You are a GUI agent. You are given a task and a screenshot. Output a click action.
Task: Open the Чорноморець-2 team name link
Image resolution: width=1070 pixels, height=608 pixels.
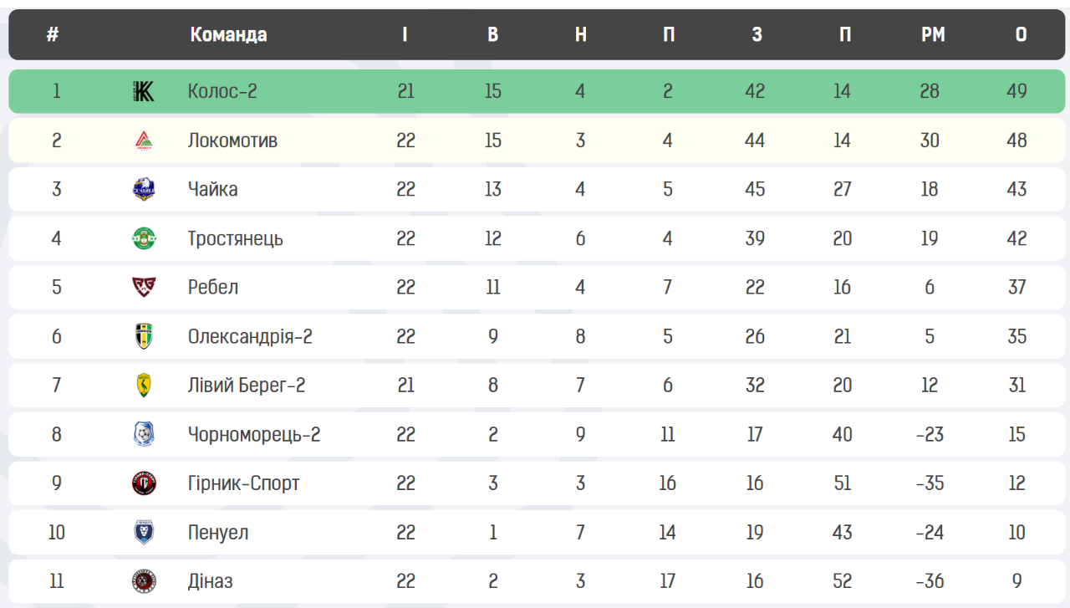click(254, 435)
